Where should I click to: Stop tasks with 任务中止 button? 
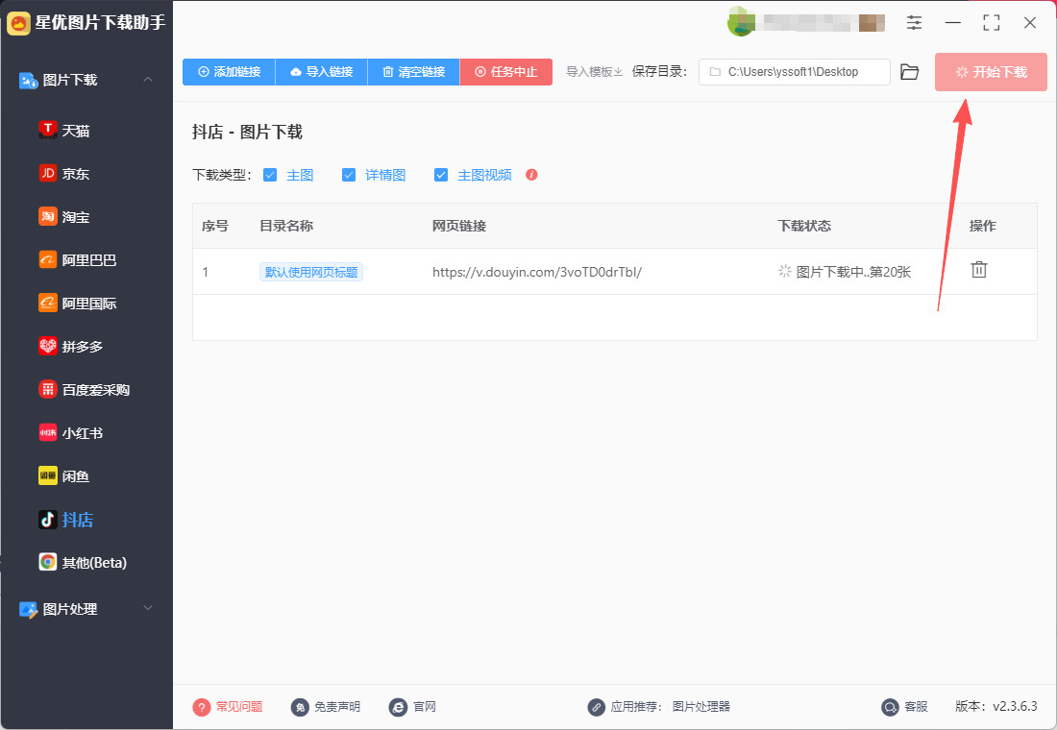[505, 71]
